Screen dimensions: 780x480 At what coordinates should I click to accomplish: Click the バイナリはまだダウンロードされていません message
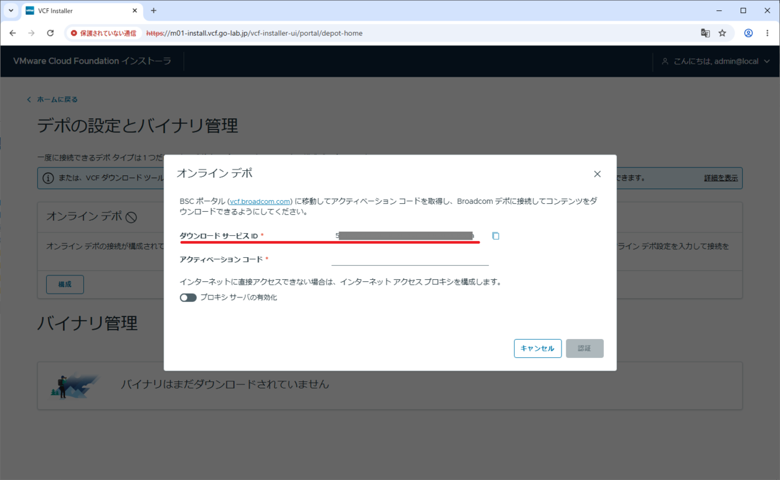pos(225,384)
